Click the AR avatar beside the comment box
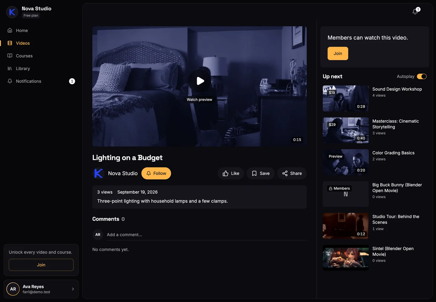This screenshot has height=302, width=436. pos(98,235)
